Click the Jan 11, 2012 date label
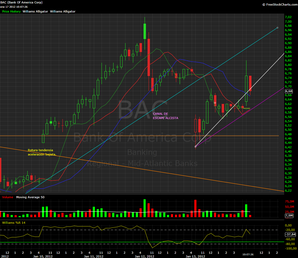298x258 pixels. 94,256
